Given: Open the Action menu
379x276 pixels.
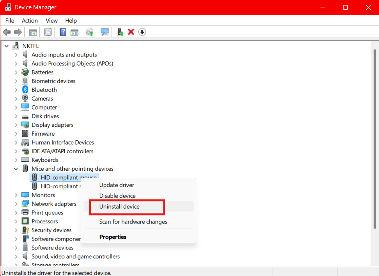Looking at the screenshot, I should (30, 21).
